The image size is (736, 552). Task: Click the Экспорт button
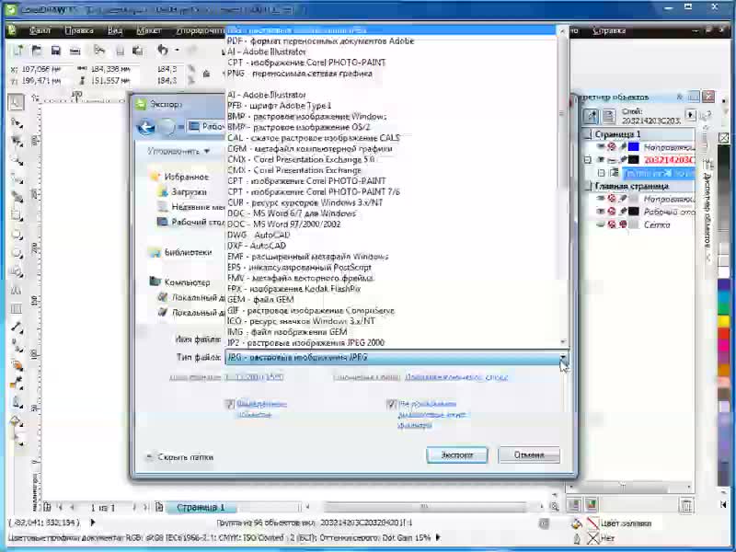pyautogui.click(x=456, y=454)
